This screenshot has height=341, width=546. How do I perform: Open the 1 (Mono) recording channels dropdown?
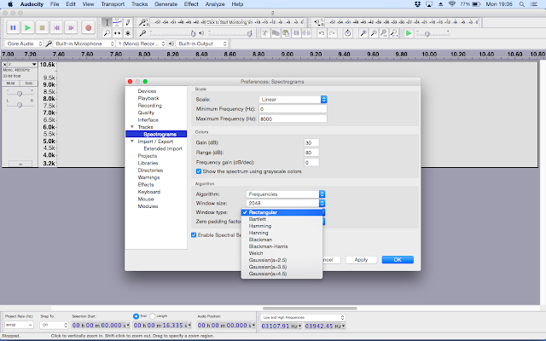coord(142,43)
